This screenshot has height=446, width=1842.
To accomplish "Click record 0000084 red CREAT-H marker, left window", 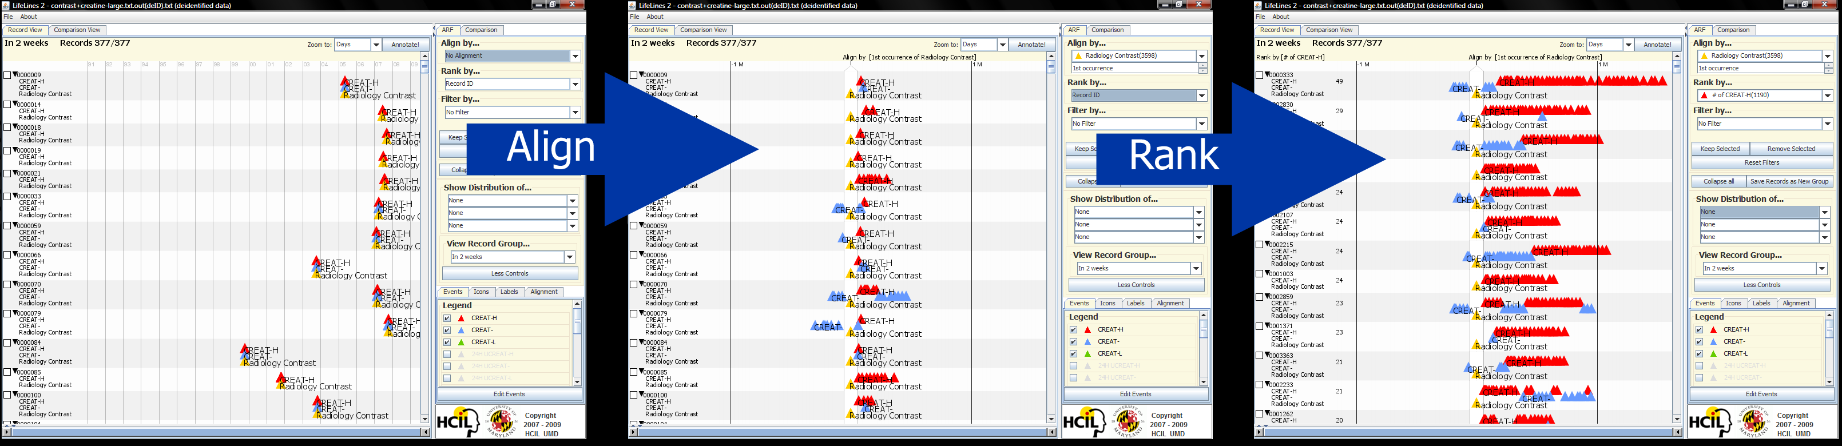I will 245,349.
